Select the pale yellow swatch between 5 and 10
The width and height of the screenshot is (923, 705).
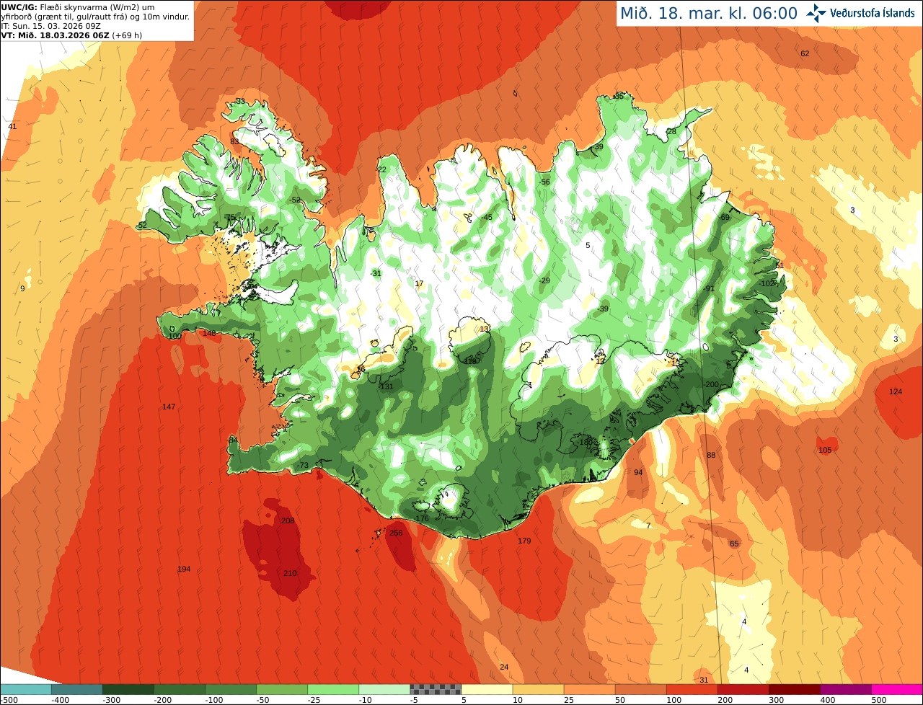click(x=487, y=689)
